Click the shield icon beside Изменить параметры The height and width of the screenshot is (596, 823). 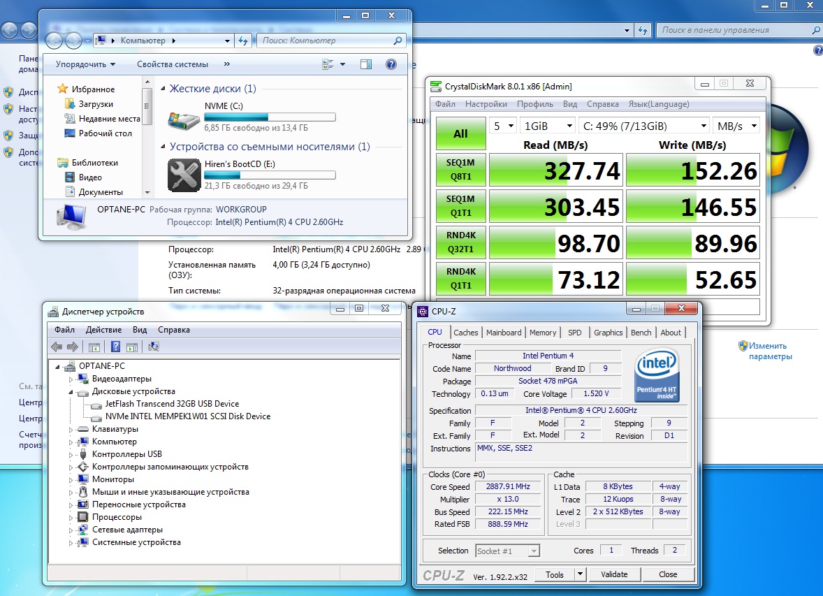pyautogui.click(x=743, y=346)
